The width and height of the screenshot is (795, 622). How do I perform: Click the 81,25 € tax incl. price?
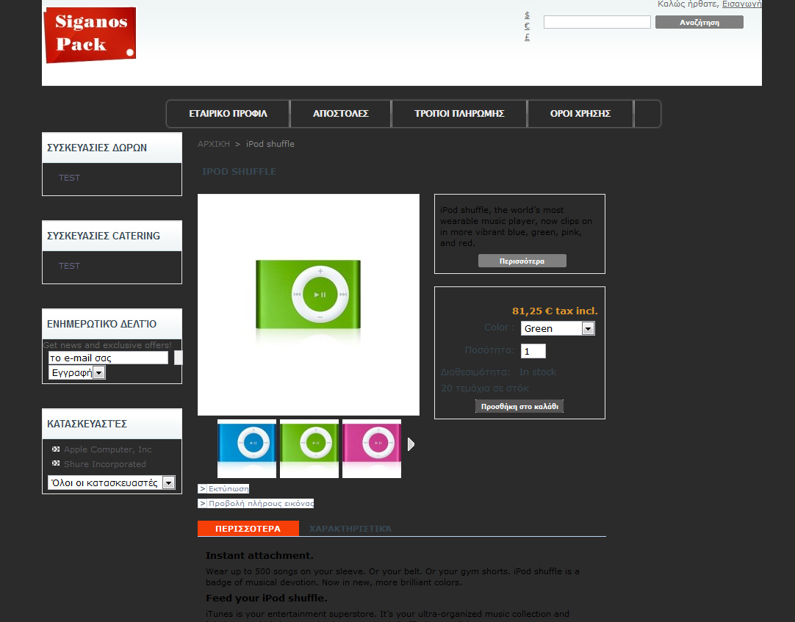click(555, 311)
